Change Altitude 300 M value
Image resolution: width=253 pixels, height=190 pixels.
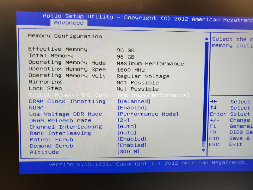(x=128, y=152)
